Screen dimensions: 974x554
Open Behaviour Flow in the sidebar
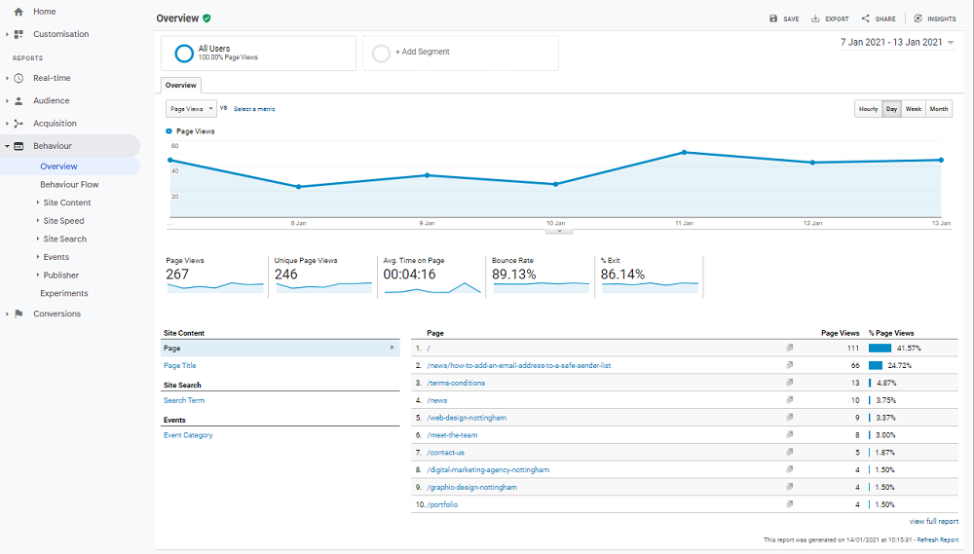pos(69,184)
